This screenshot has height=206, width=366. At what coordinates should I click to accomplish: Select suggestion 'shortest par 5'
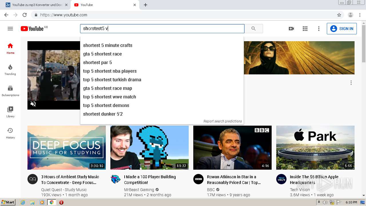click(x=162, y=62)
